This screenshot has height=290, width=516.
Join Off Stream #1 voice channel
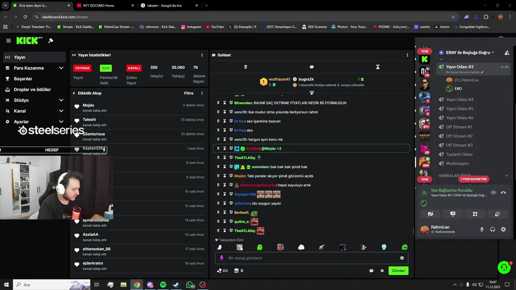(459, 127)
